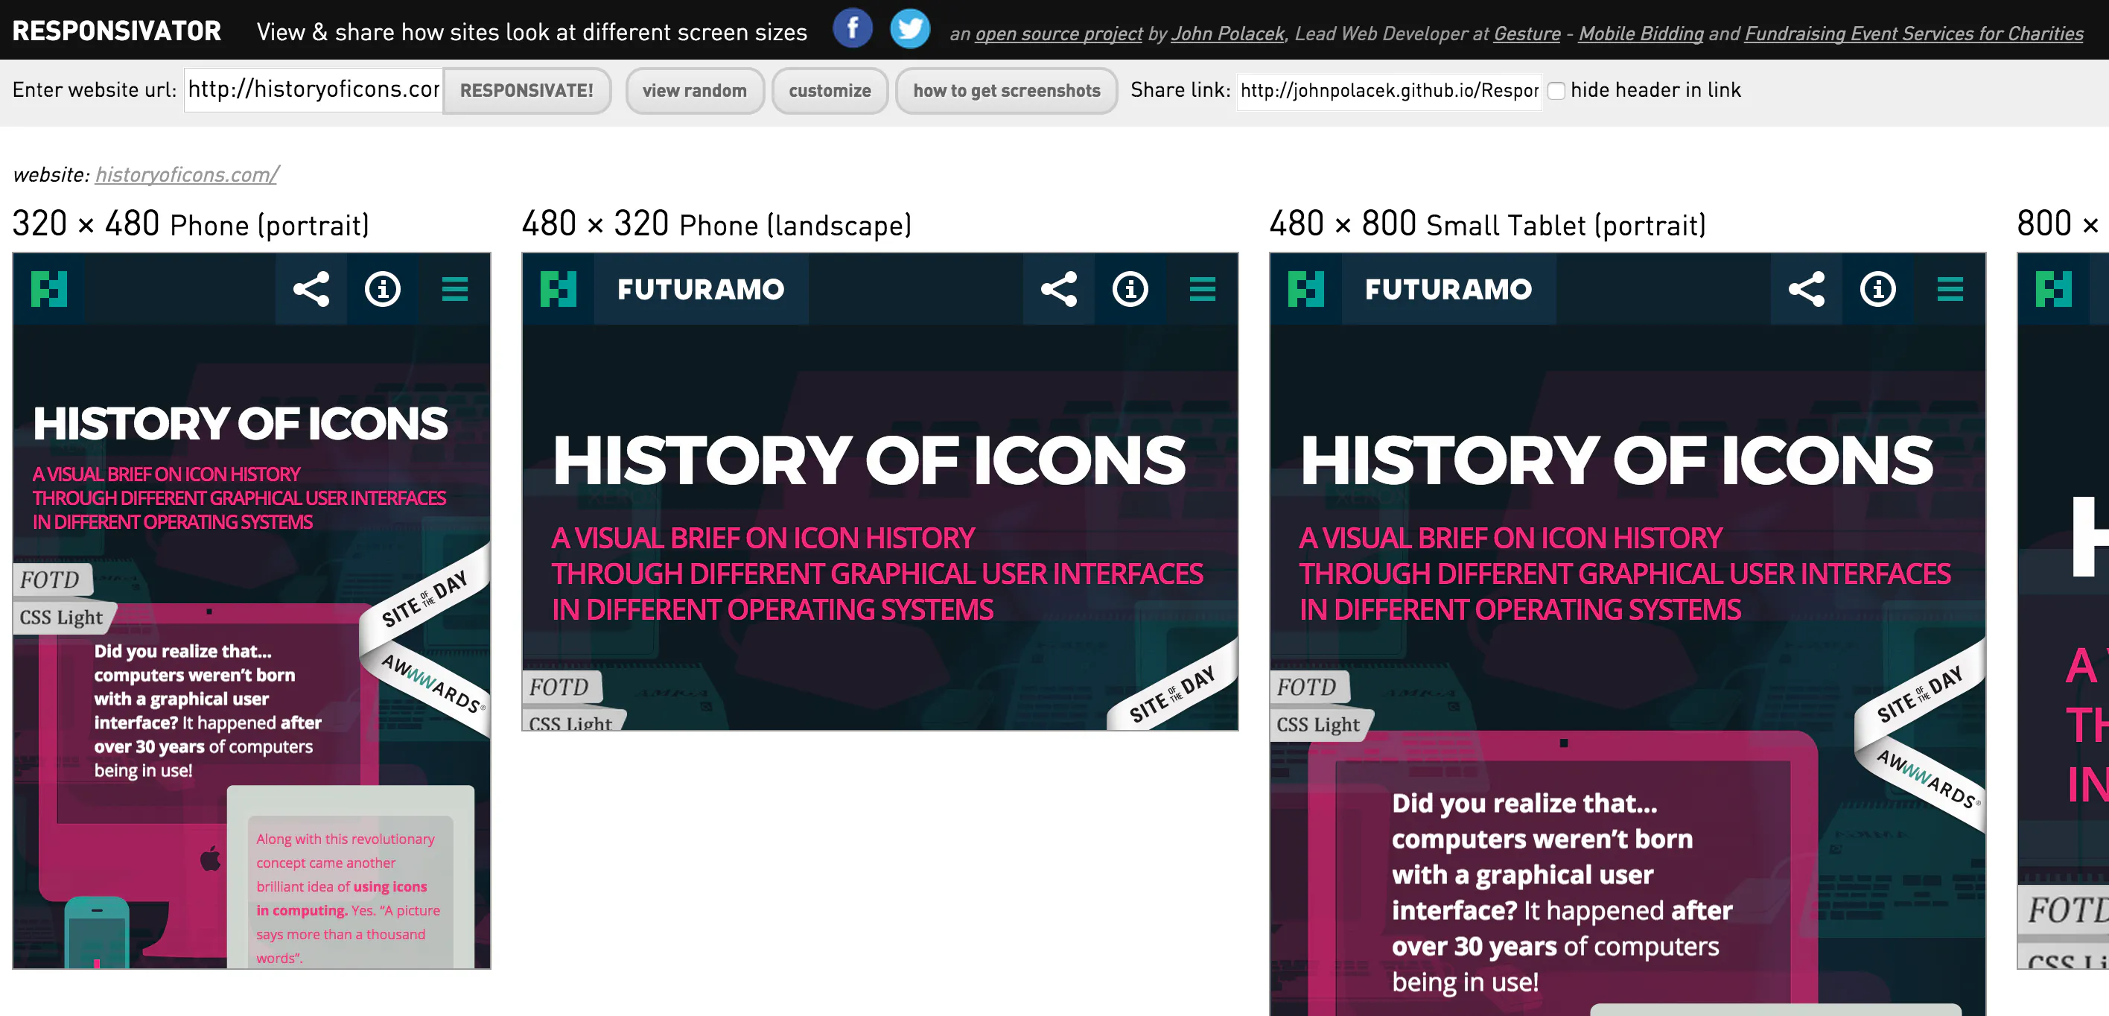The width and height of the screenshot is (2109, 1016).
Task: Click share icon in 480×320 landscape preview
Action: coord(1058,289)
